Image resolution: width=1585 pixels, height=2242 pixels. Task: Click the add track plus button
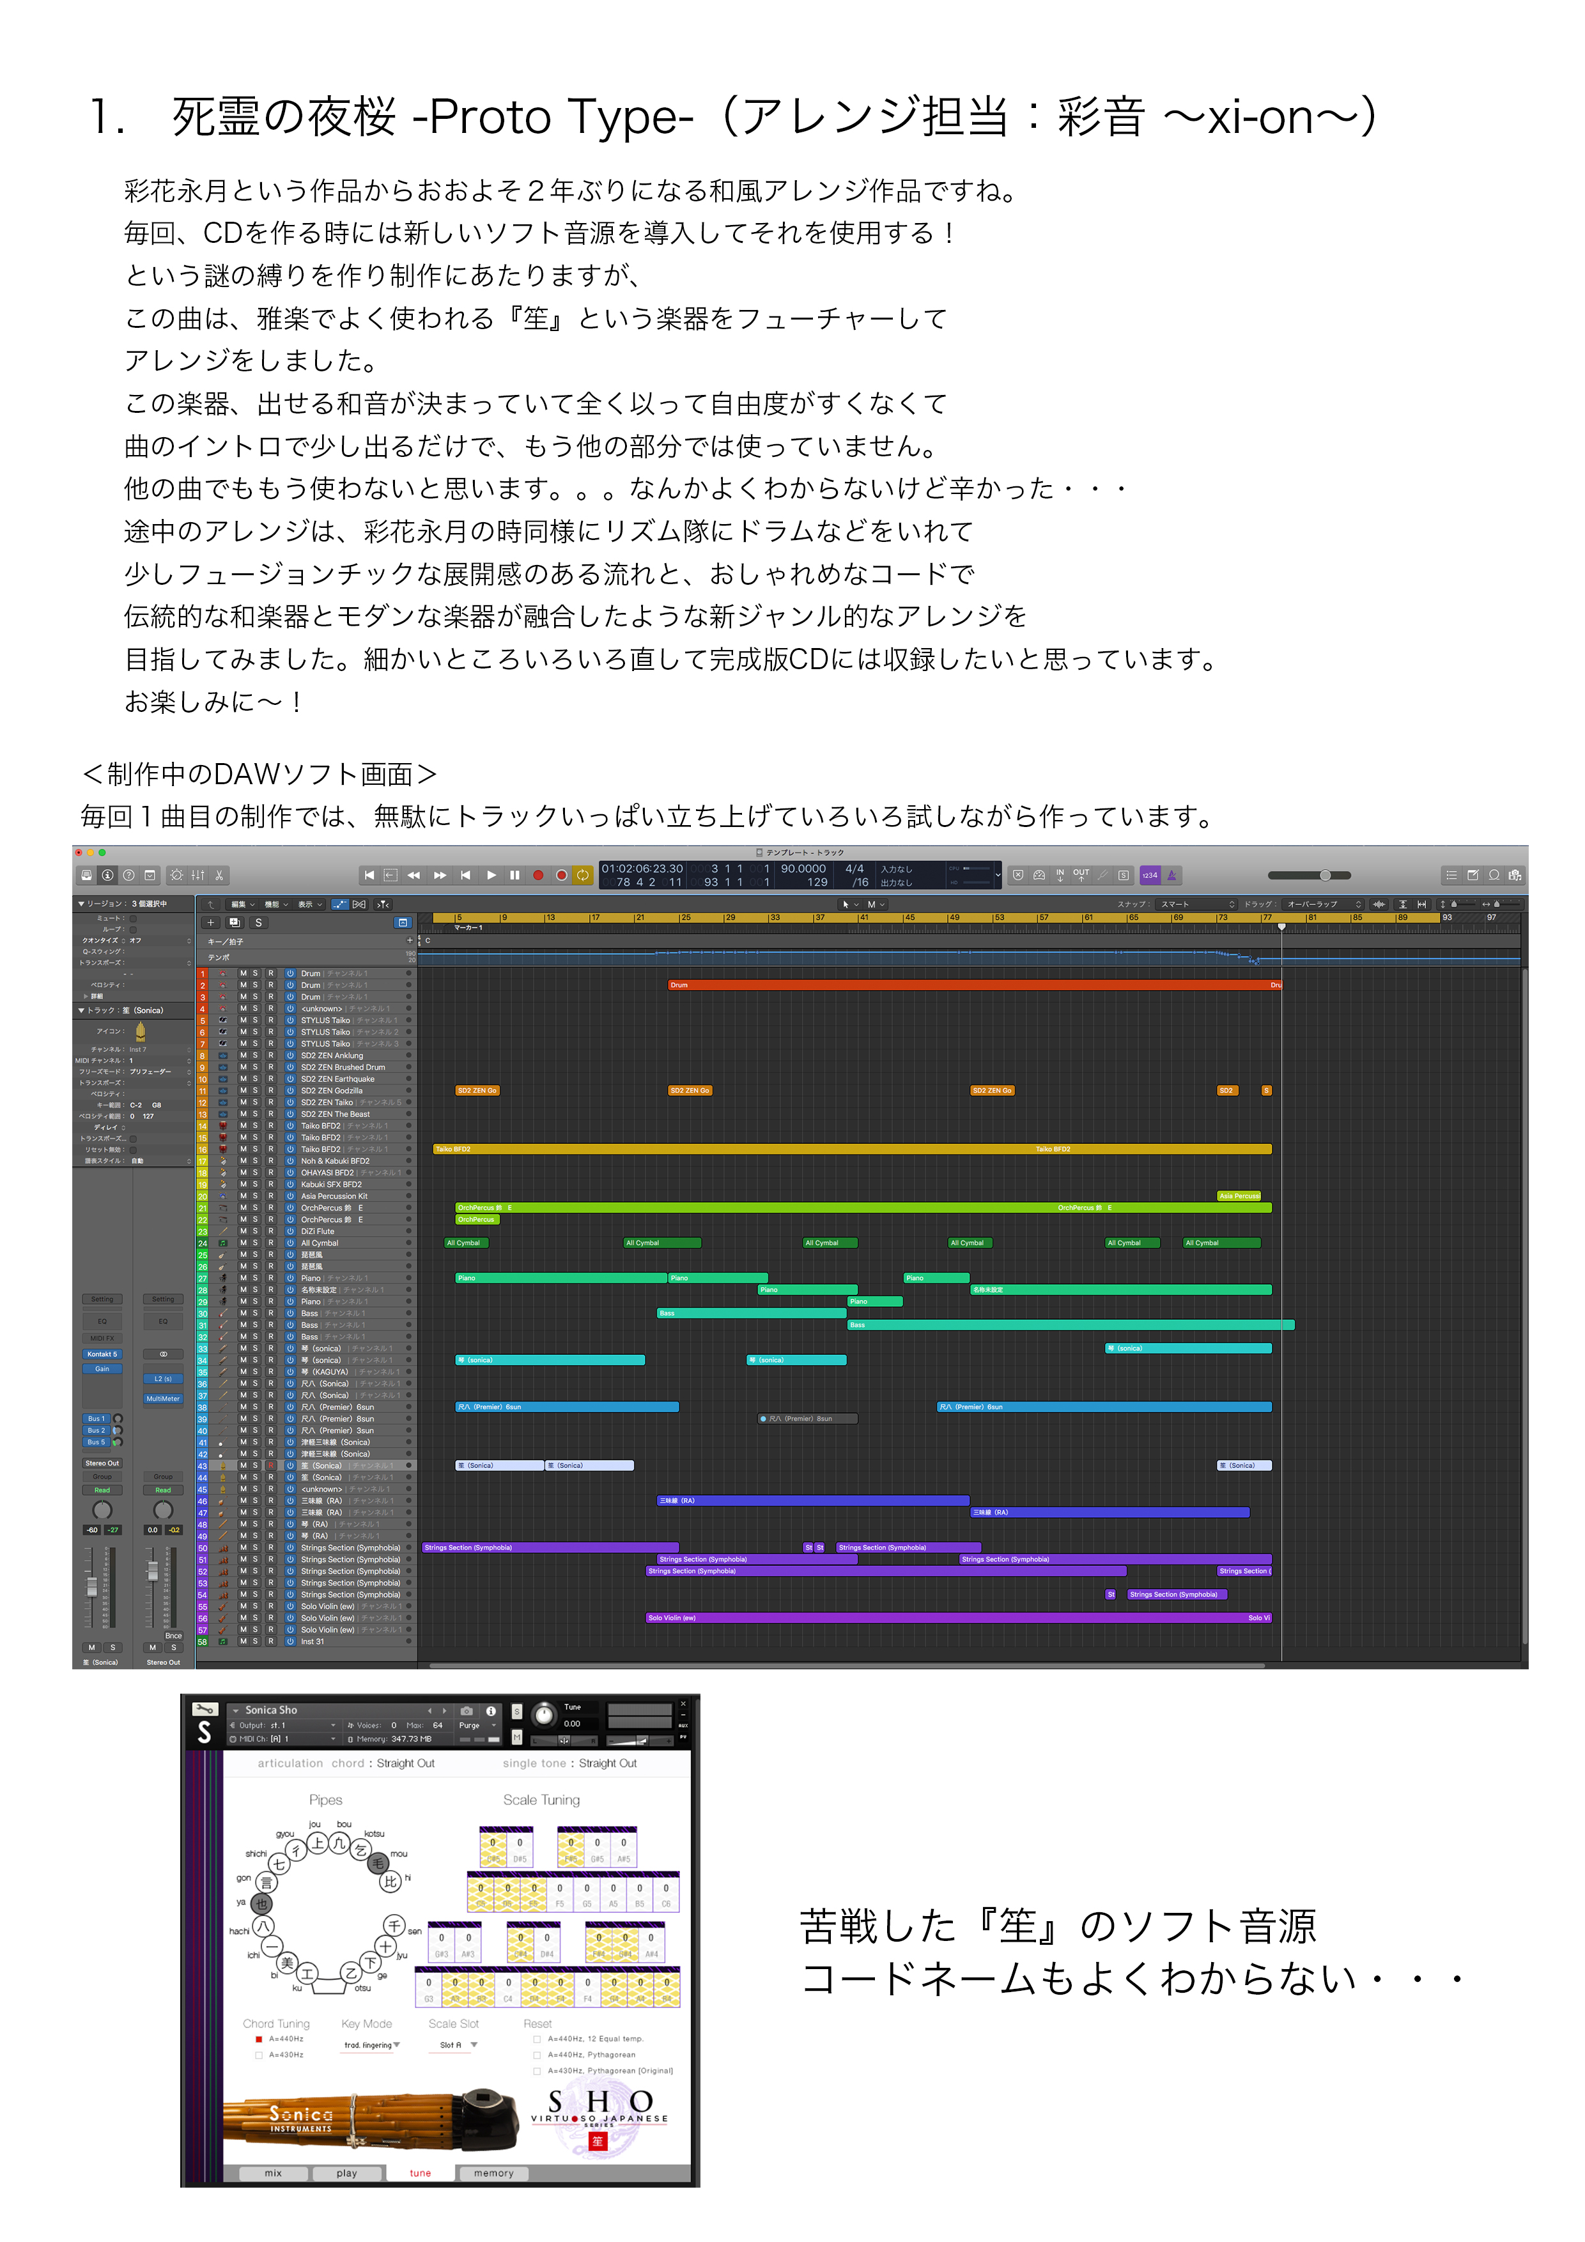tap(211, 922)
